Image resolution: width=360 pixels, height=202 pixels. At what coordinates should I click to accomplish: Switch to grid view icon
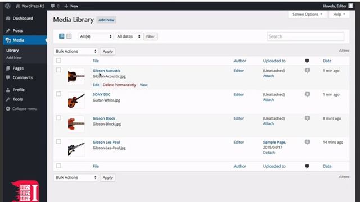pos(69,36)
